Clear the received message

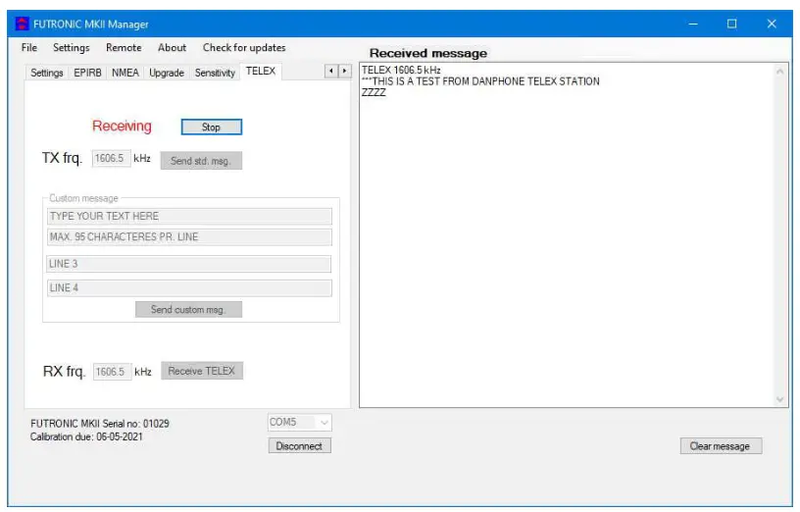(x=720, y=446)
